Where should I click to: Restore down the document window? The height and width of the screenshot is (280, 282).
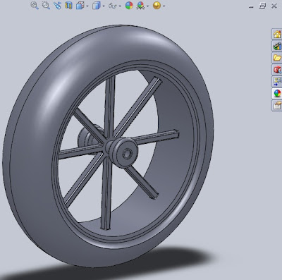coord(262,6)
